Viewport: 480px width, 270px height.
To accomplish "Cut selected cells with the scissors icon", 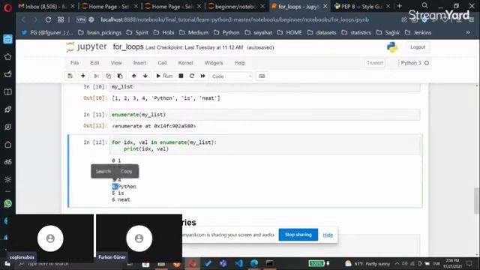I will (x=97, y=76).
